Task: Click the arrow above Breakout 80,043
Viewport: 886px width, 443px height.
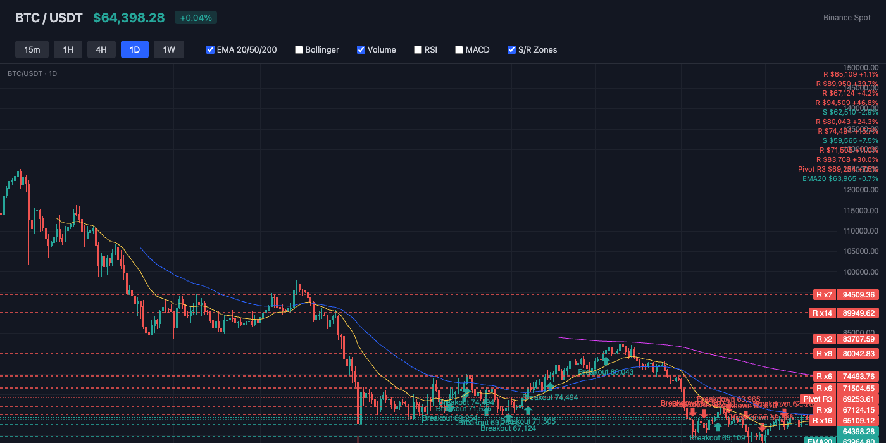Action: 606,361
